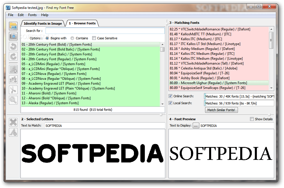
Task: Uncheck the Online Search checkbox
Action: click(170, 96)
